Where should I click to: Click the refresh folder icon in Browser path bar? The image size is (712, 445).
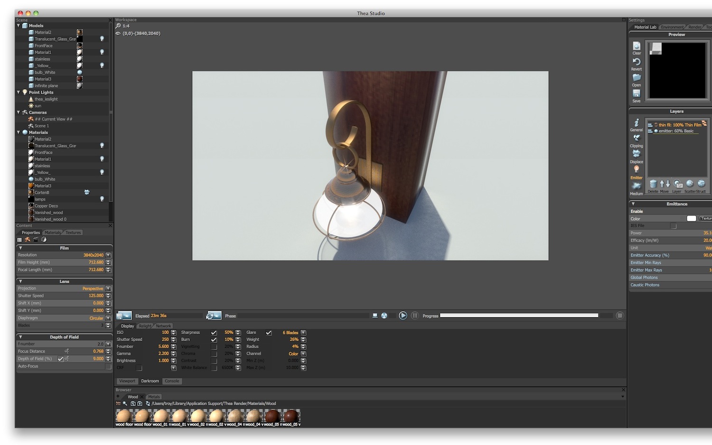coord(148,404)
